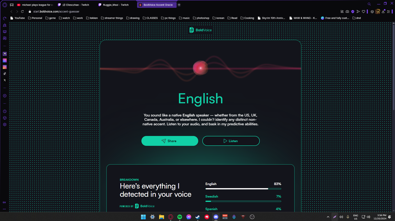This screenshot has width=395, height=221.
Task: Open the game bookmarks folder
Action: [51, 18]
